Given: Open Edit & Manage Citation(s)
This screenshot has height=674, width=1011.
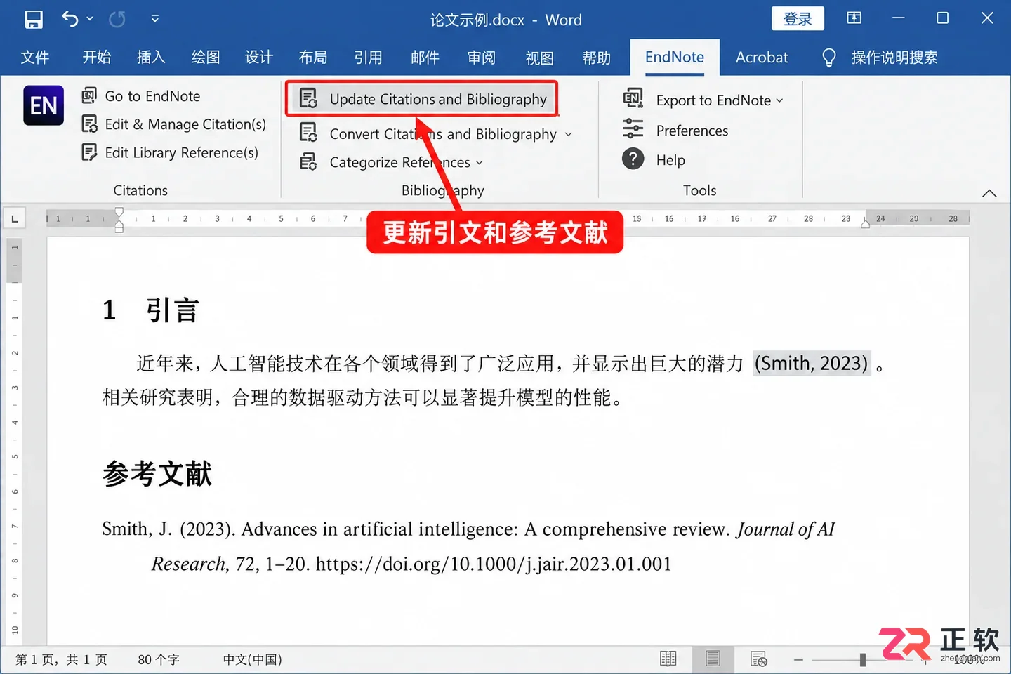Looking at the screenshot, I should point(174,124).
